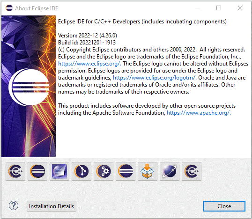
Task: Click the Eclipse icon beside the purple square
Action: [x=37, y=171]
